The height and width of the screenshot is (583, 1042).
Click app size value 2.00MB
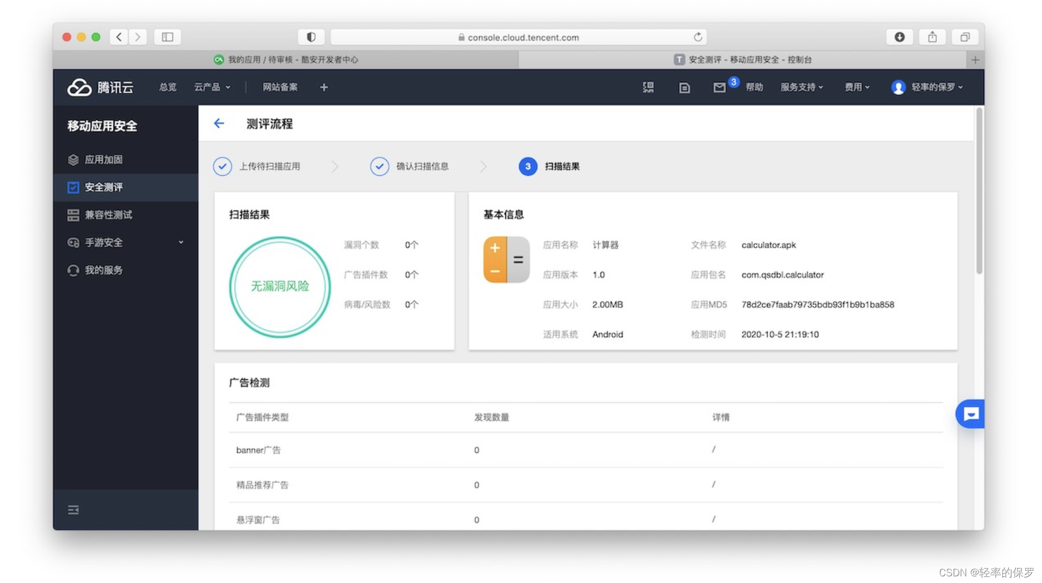tap(607, 304)
